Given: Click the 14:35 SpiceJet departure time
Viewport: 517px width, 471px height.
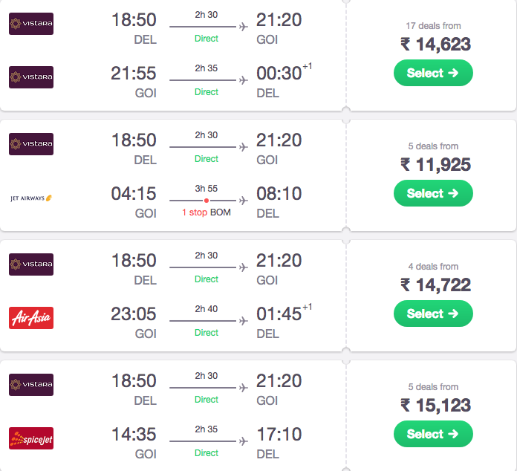Looking at the screenshot, I should (x=134, y=434).
